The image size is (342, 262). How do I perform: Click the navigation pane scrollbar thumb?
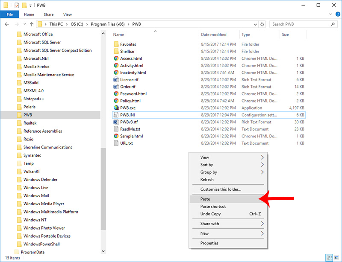point(103,189)
